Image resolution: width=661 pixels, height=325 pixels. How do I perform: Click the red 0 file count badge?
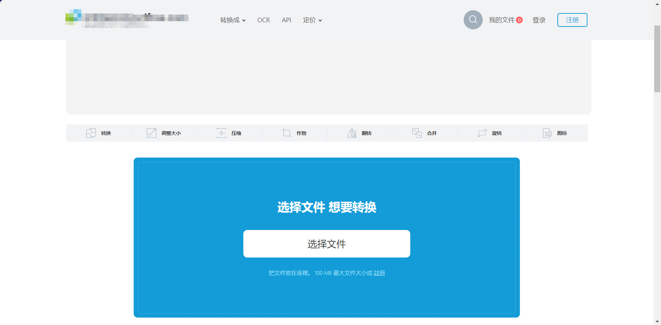[519, 20]
